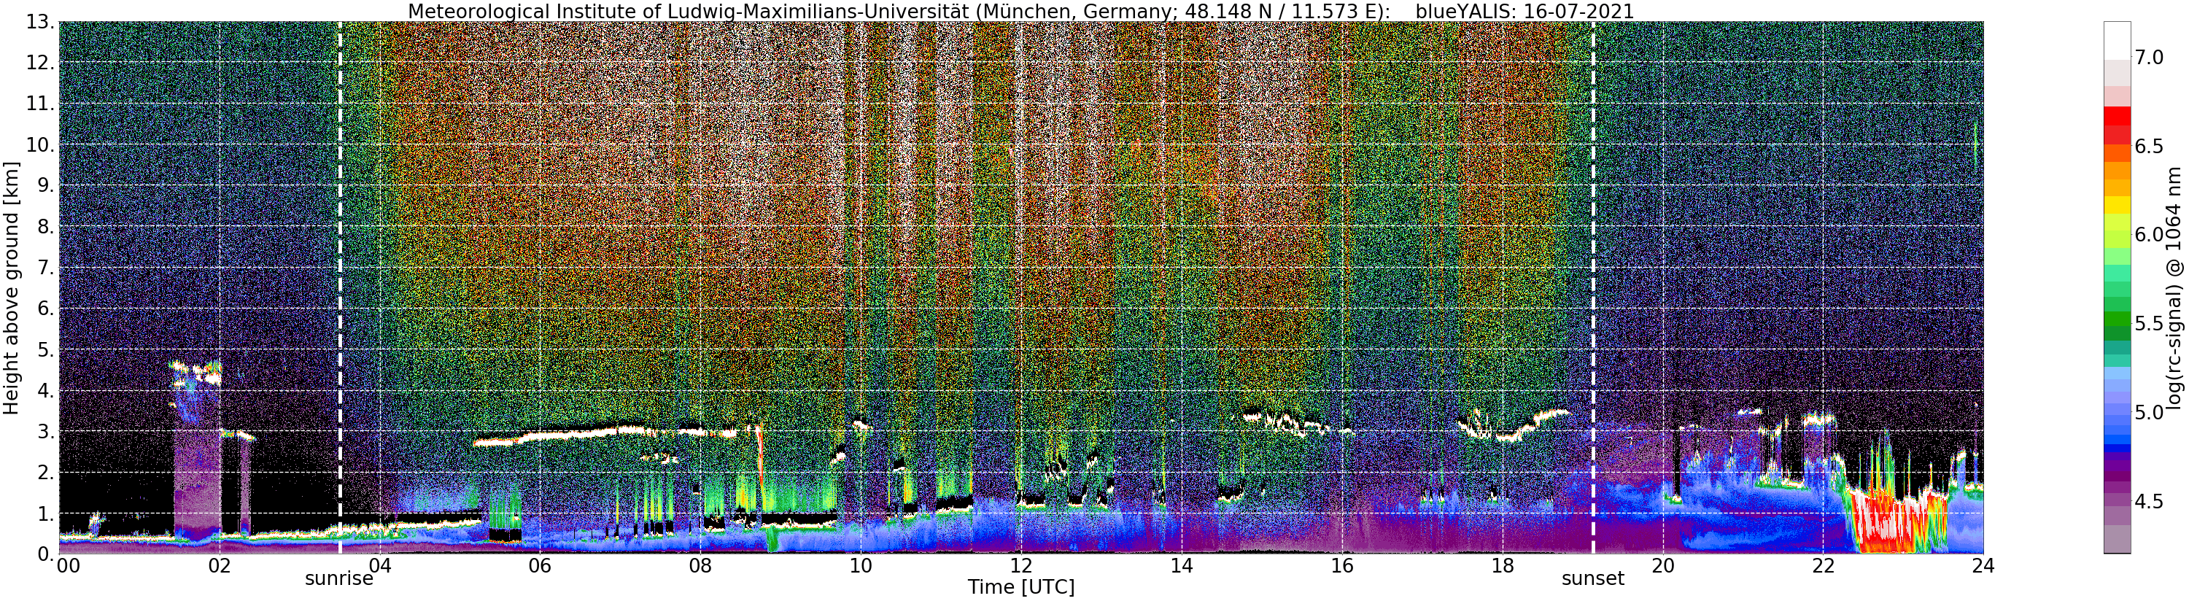Click the height tick label '11.'

(x=40, y=104)
